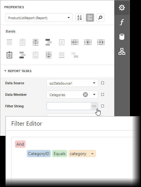Add a Report Header band

point(22,42)
